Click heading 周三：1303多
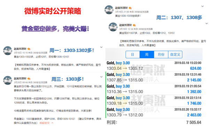Screen dimensions: 209x129 pos(68,79)
